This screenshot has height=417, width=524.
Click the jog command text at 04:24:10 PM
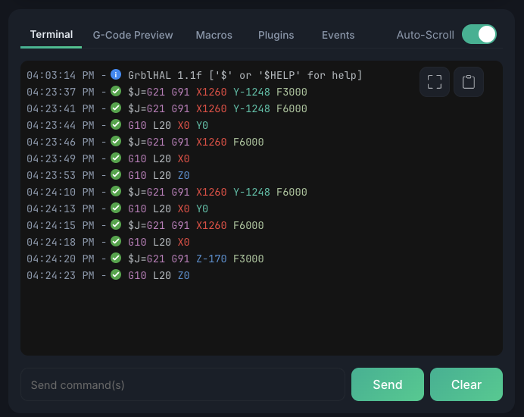point(217,192)
